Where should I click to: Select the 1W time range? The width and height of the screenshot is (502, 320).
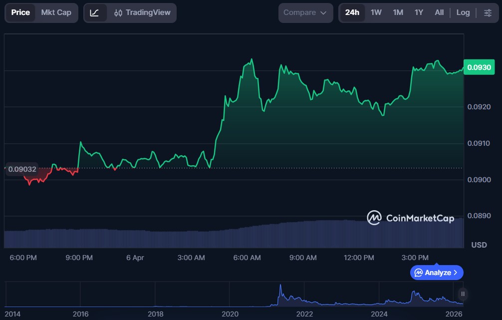click(376, 12)
